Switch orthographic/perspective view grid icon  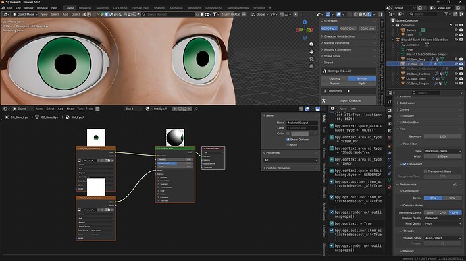(x=311, y=66)
